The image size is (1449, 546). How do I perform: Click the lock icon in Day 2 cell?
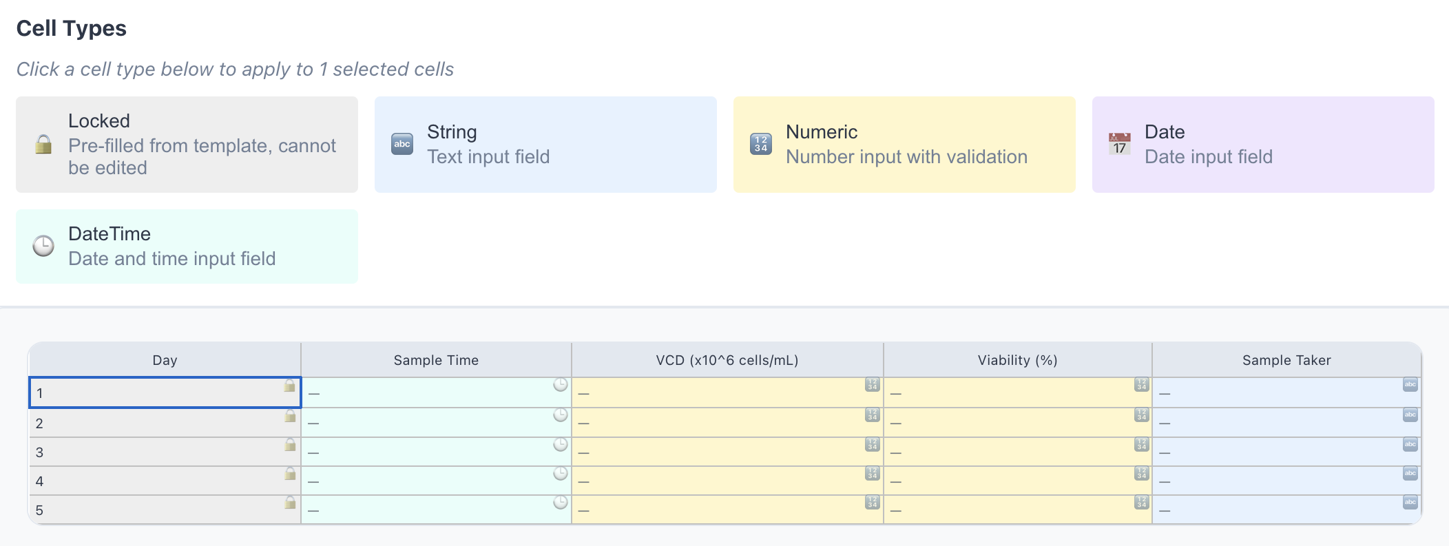point(290,416)
